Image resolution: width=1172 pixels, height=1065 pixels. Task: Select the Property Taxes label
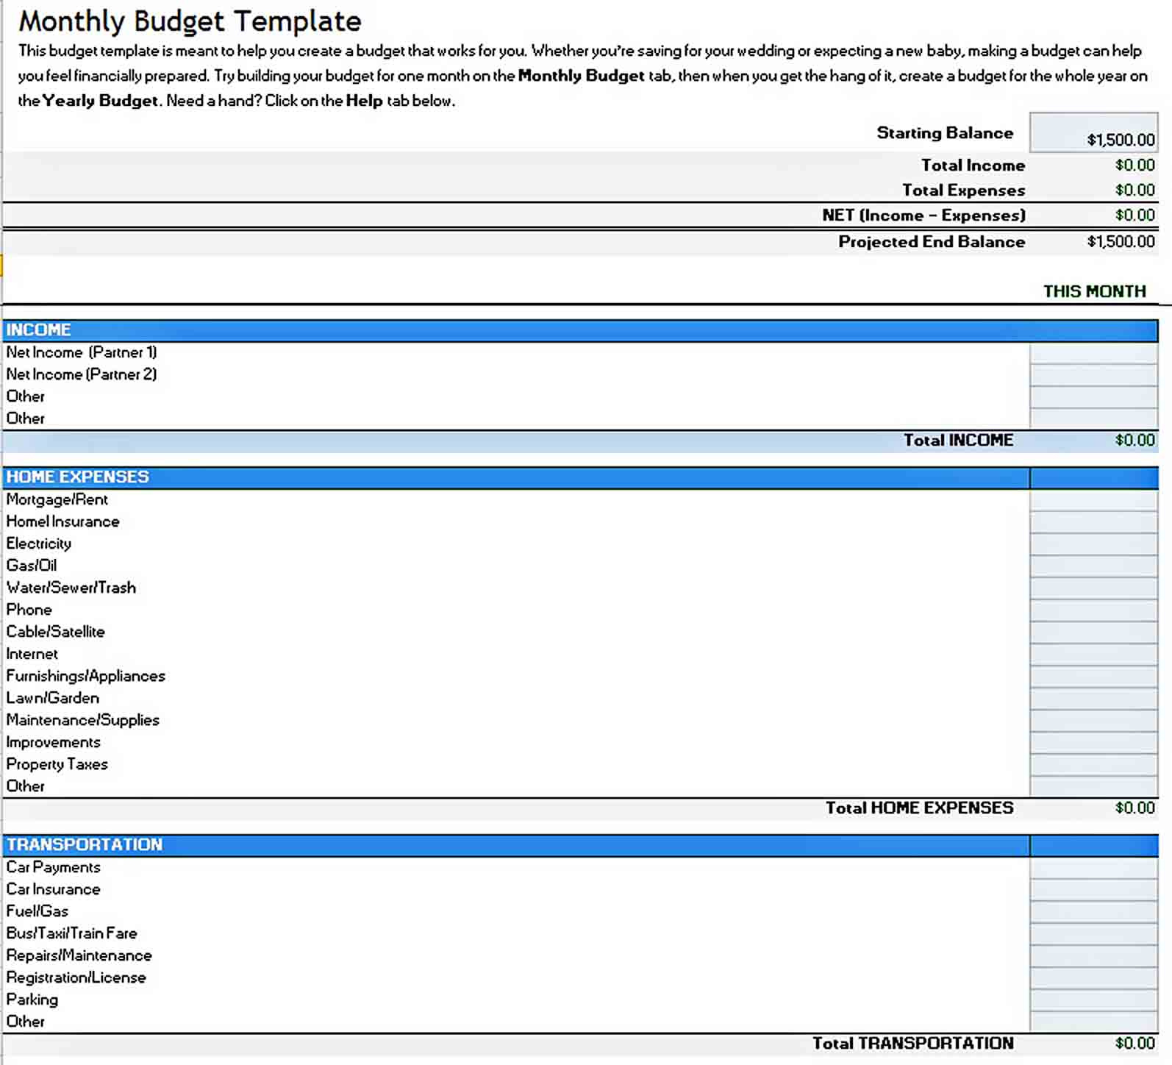(57, 764)
